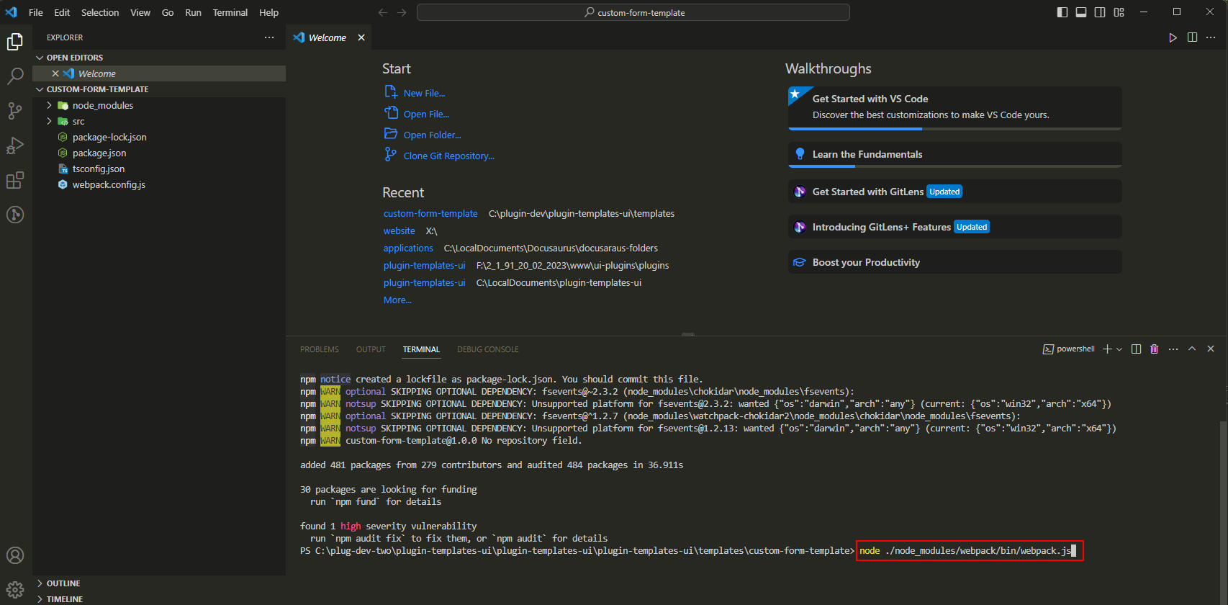Switch to the Debug Console tab

point(488,349)
